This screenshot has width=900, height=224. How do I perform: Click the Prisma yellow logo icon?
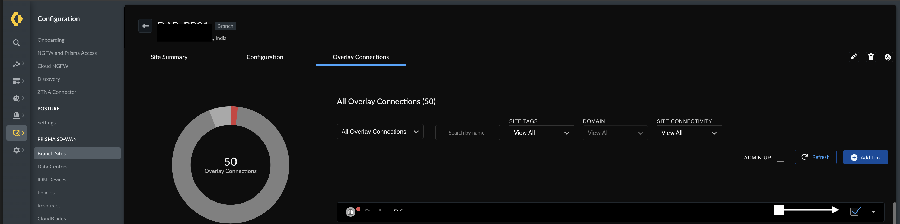click(x=17, y=19)
